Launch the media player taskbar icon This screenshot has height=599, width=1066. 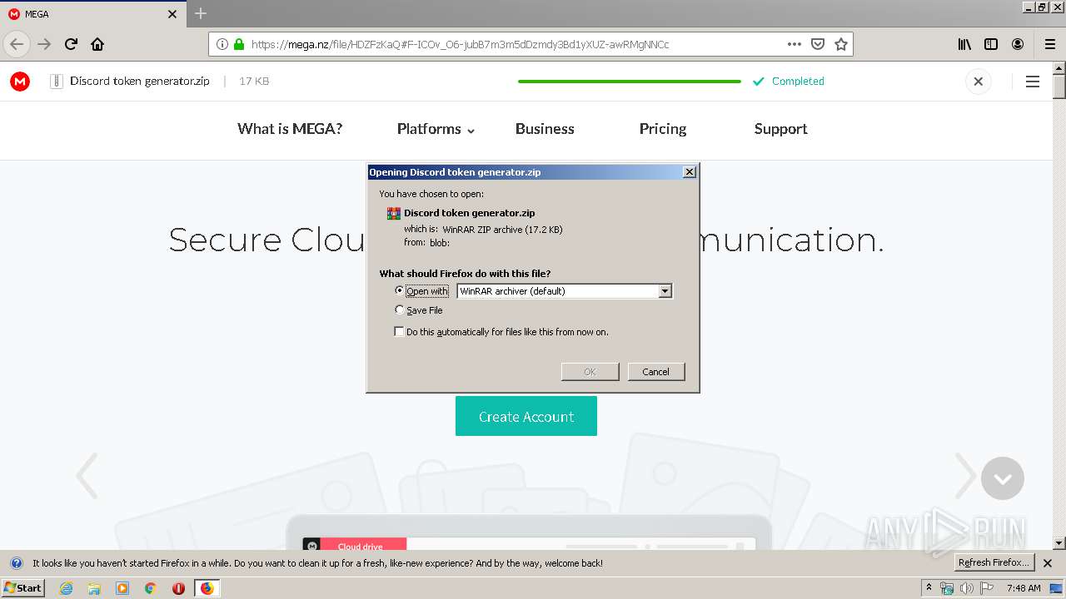pyautogui.click(x=122, y=588)
